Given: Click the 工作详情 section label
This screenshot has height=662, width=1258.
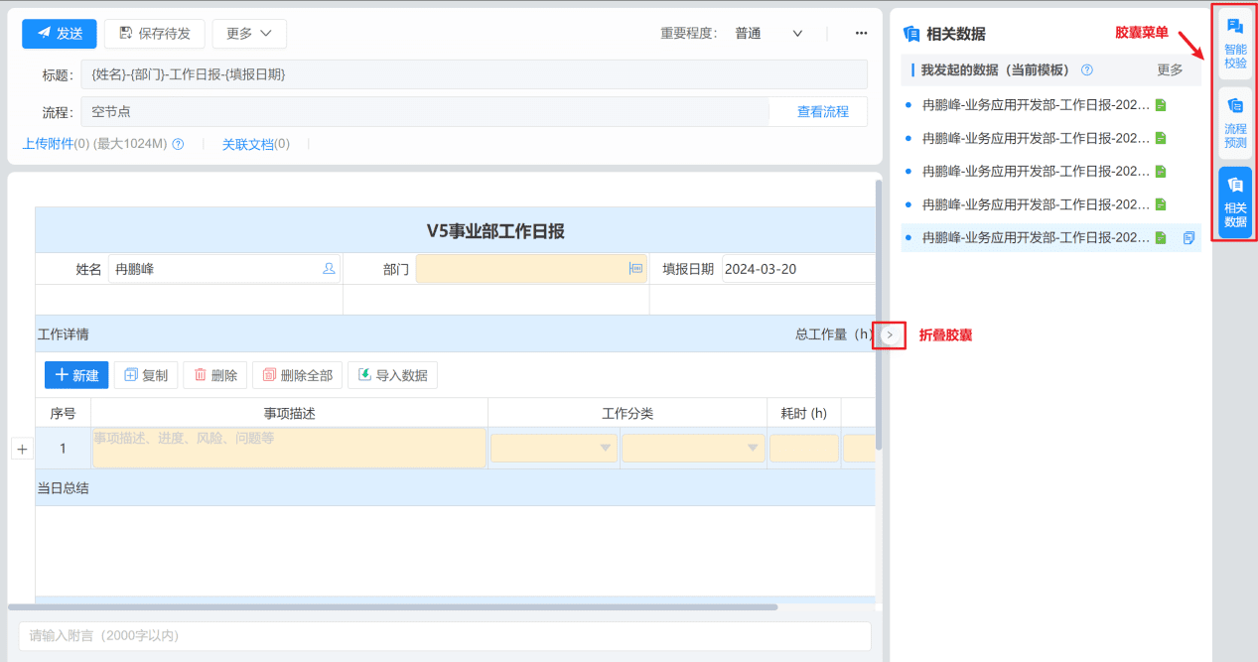Looking at the screenshot, I should (x=63, y=334).
